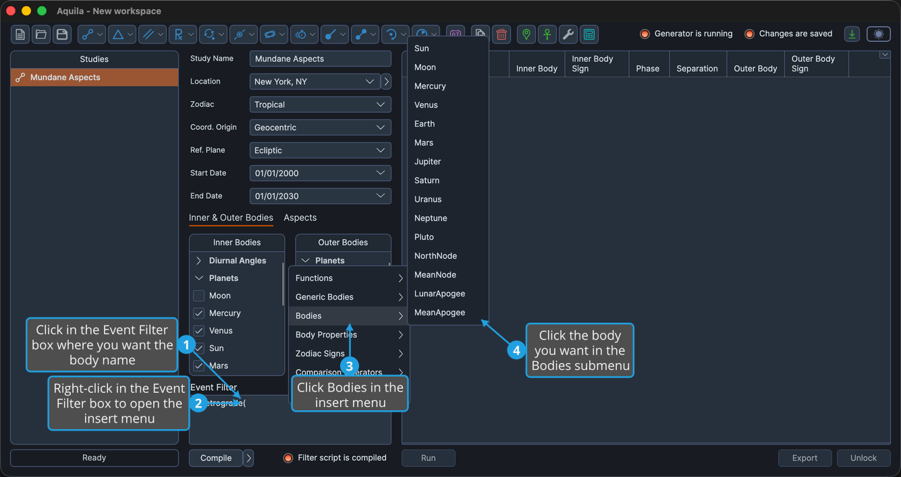Open the Zodiac dropdown showing Tropical
This screenshot has width=901, height=477.
(x=321, y=104)
